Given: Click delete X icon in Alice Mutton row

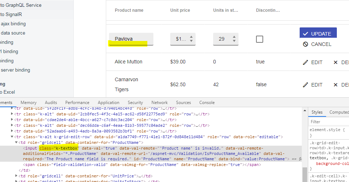Looking at the screenshot, I should pyautogui.click(x=336, y=63).
